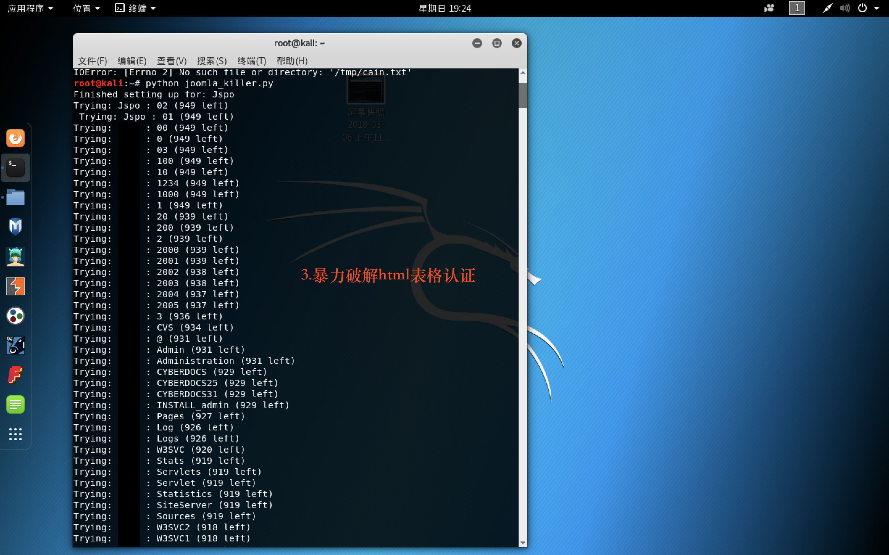Image resolution: width=889 pixels, height=555 pixels.
Task: Launch Metasploit from the dock
Action: [x=15, y=227]
